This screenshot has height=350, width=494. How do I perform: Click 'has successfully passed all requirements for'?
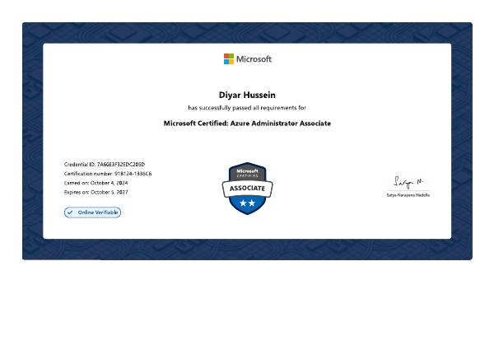(247, 108)
